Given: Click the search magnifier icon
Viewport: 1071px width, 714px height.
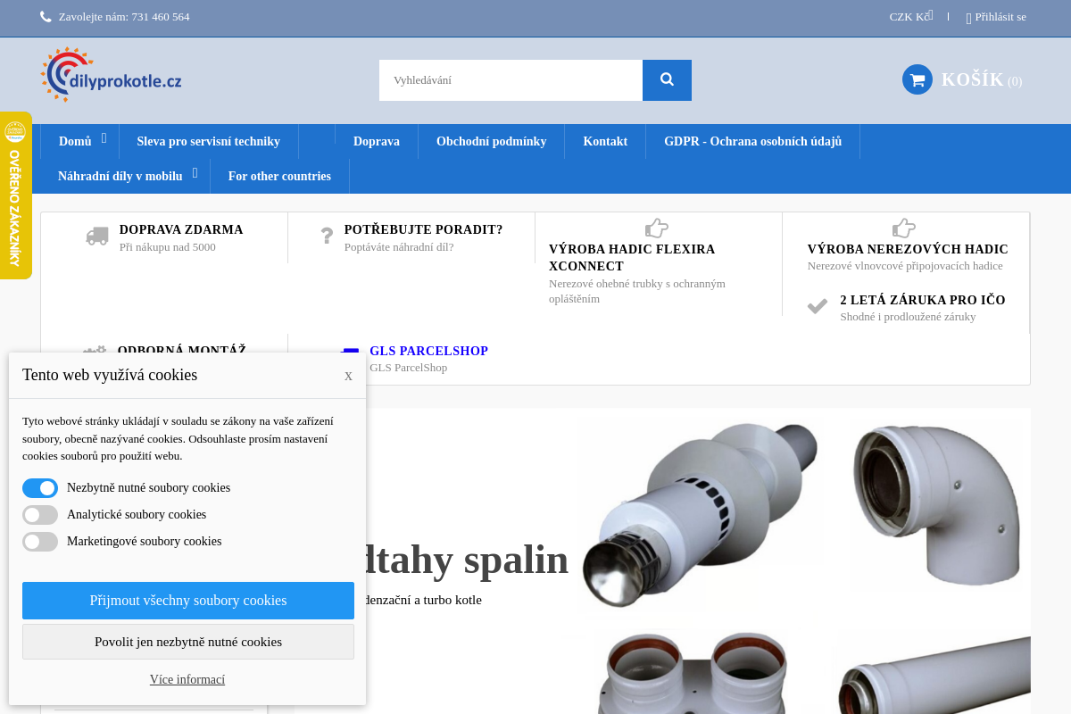Looking at the screenshot, I should tap(667, 79).
